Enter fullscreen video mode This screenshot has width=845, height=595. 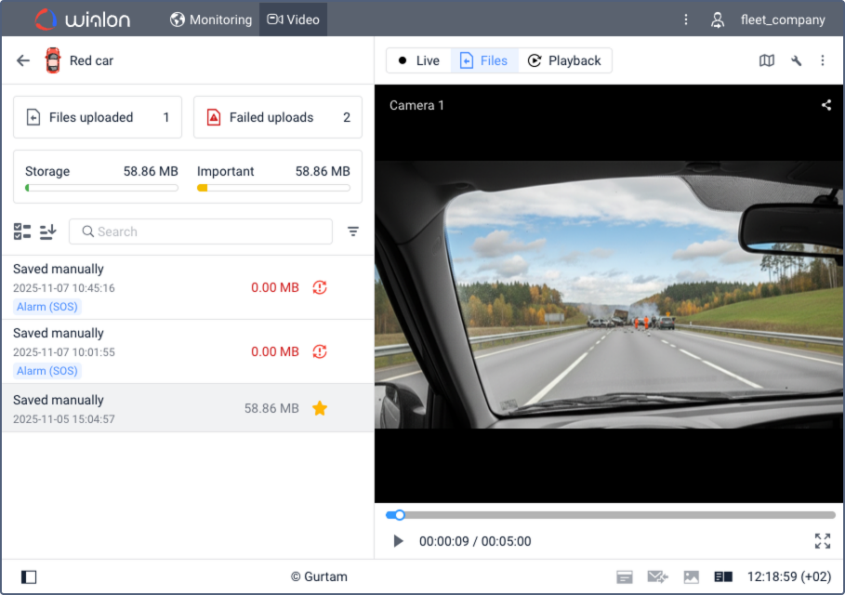pos(823,540)
